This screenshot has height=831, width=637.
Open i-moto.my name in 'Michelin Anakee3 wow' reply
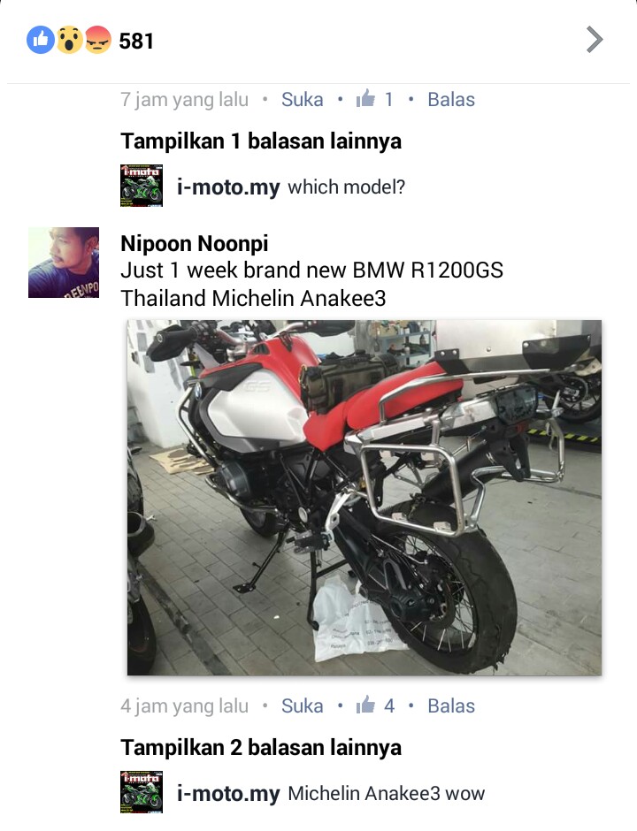tap(228, 793)
